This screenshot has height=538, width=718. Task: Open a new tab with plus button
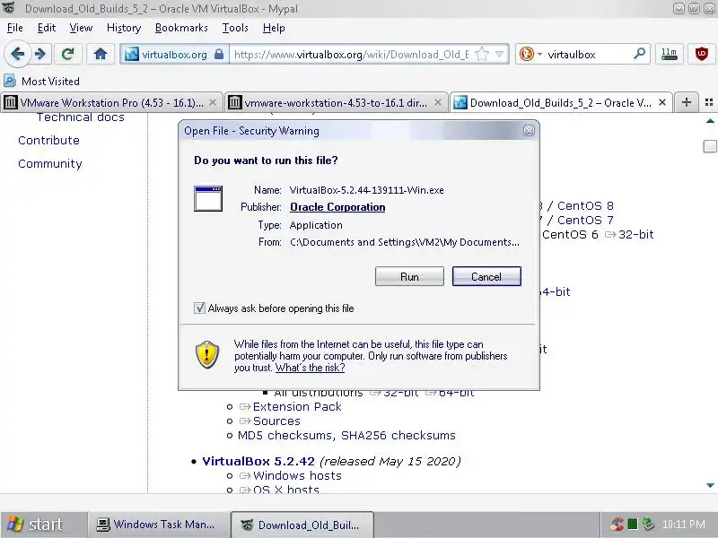(686, 102)
